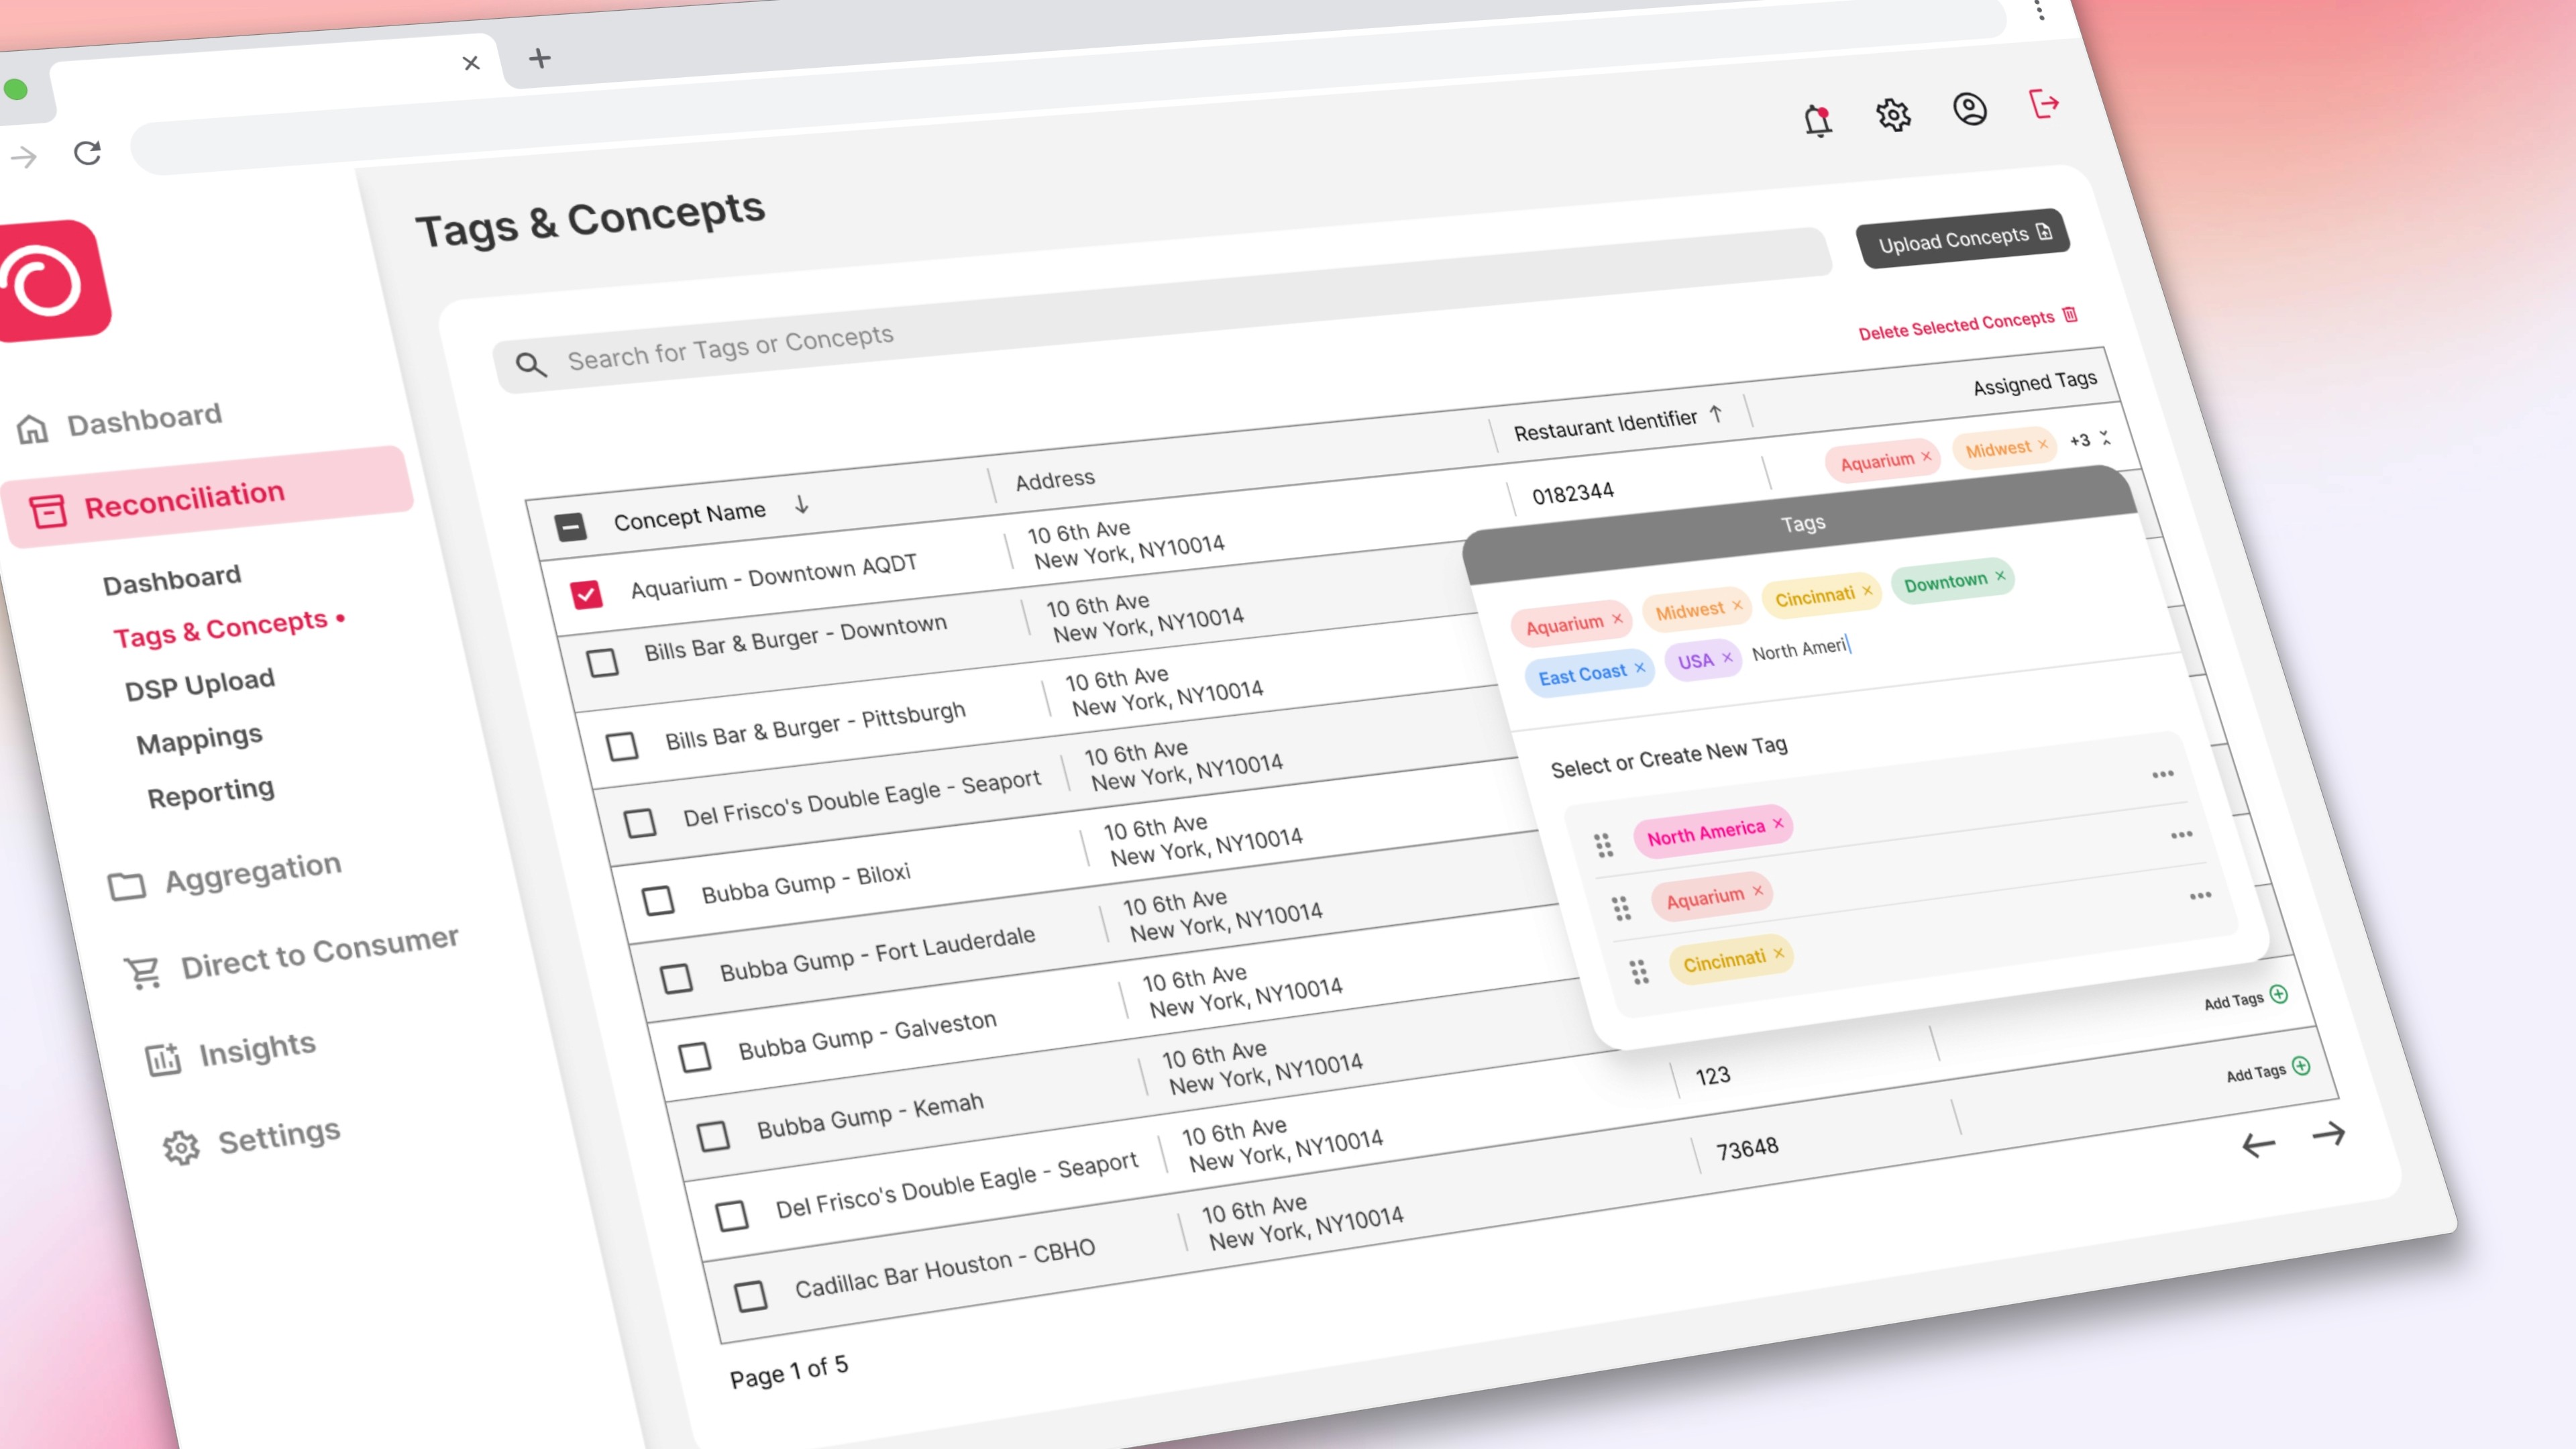Open the user profile icon
This screenshot has width=2576, height=1449.
1969,109
